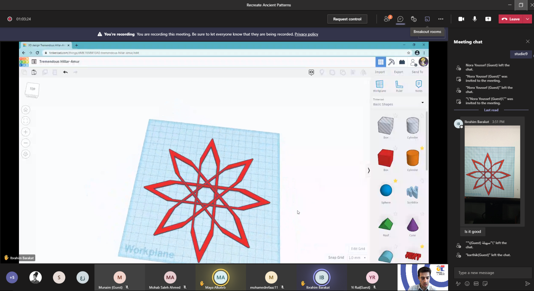Viewport: 534px width, 291px height.
Task: Favorite the orange Cylinder star
Action: click(x=422, y=148)
